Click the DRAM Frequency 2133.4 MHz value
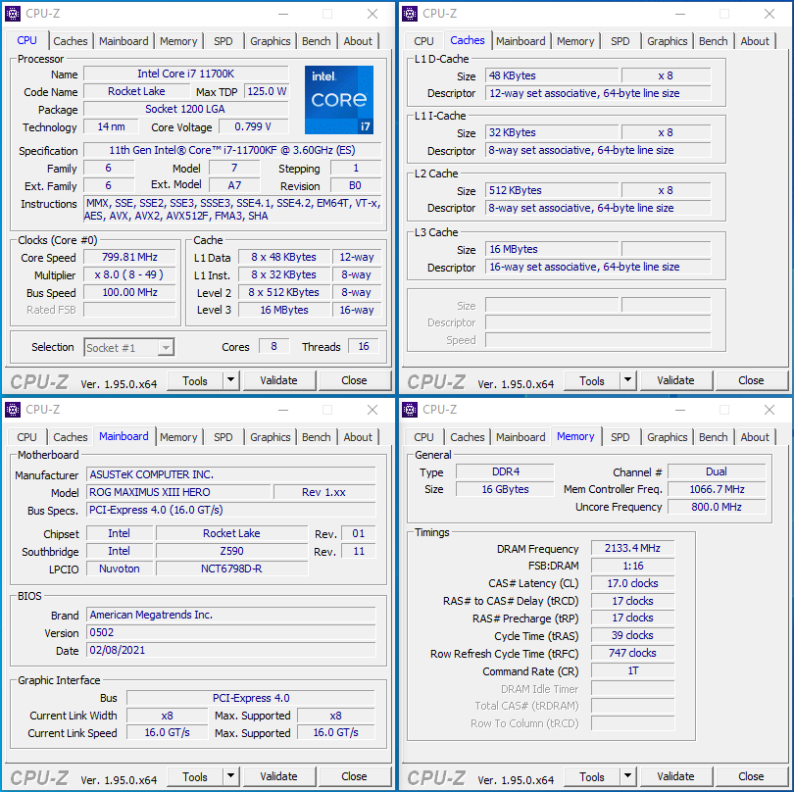Screen dimensions: 794x792 point(632,549)
